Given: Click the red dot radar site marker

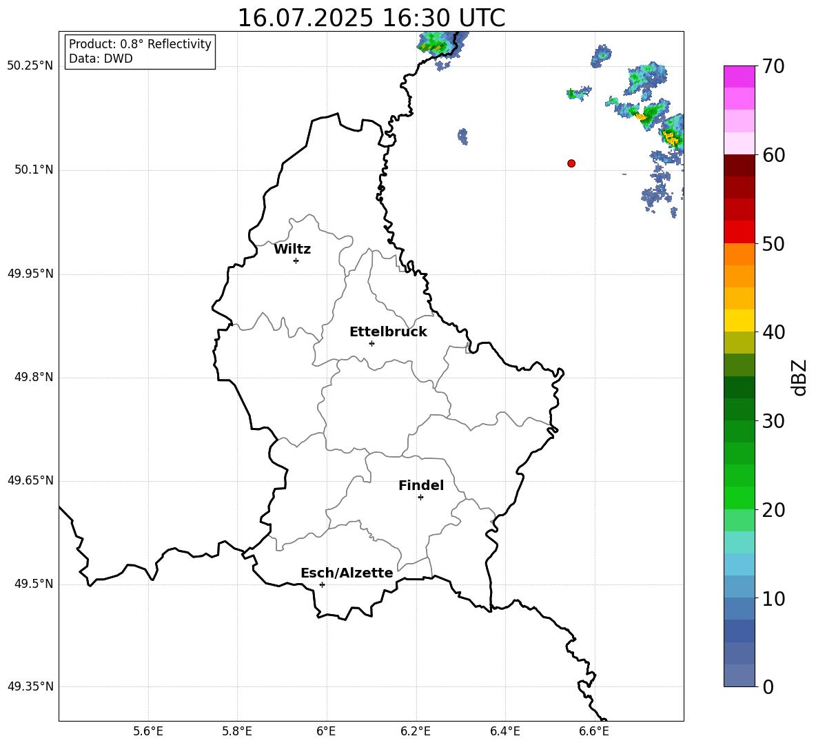Looking at the screenshot, I should tap(571, 163).
